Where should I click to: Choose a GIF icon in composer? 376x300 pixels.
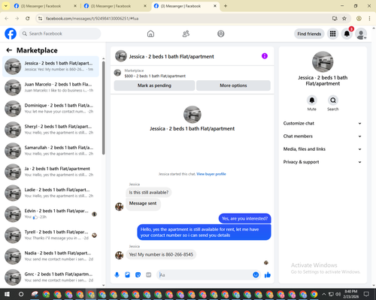(149, 275)
